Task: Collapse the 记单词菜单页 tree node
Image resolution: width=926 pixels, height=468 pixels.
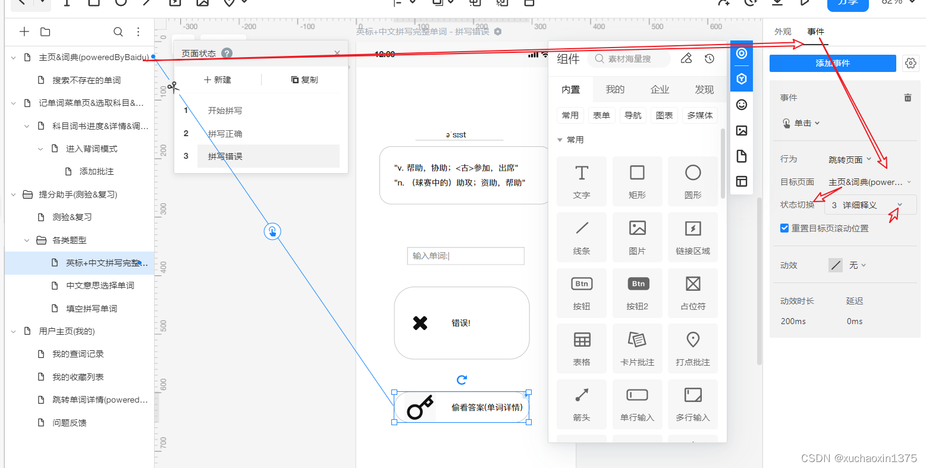Action: [14, 103]
